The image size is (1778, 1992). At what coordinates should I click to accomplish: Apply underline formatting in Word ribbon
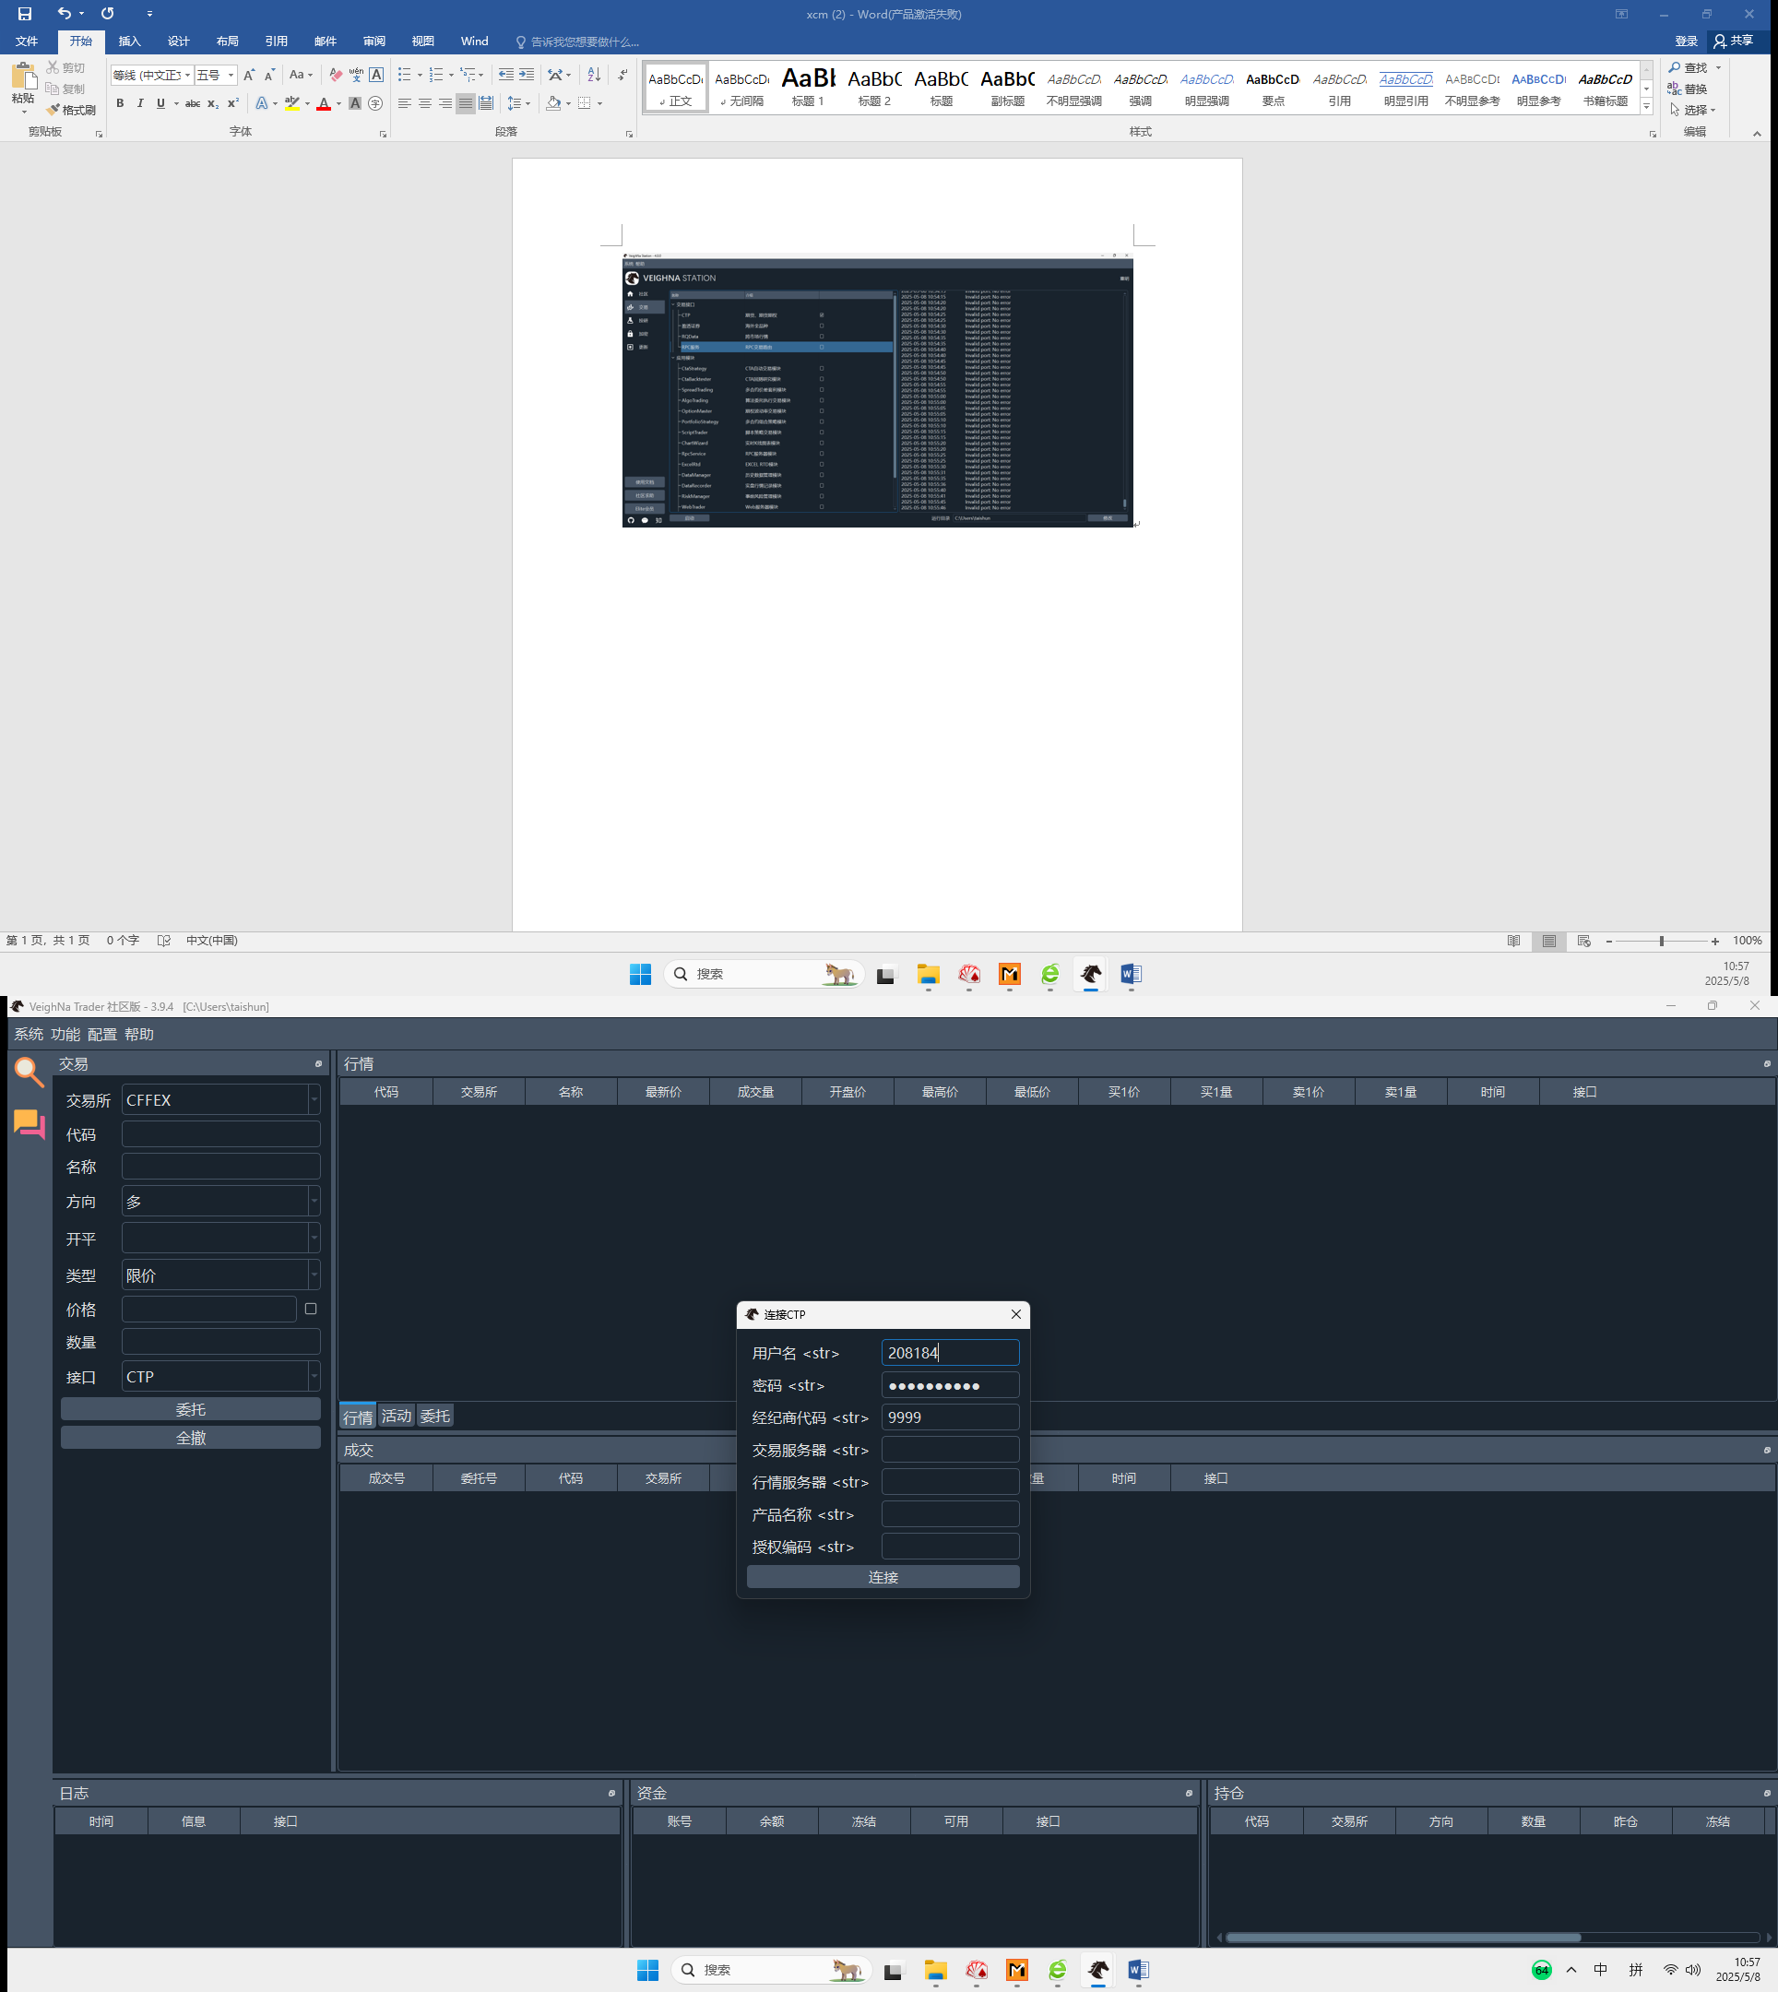[161, 103]
